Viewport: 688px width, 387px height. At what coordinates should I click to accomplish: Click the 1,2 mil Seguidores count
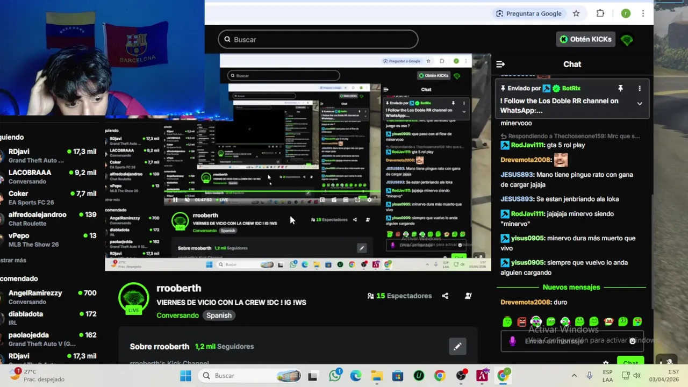[224, 347]
